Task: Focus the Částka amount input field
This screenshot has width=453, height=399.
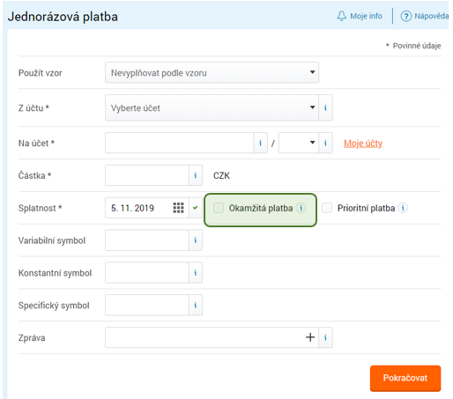Action: click(147, 175)
